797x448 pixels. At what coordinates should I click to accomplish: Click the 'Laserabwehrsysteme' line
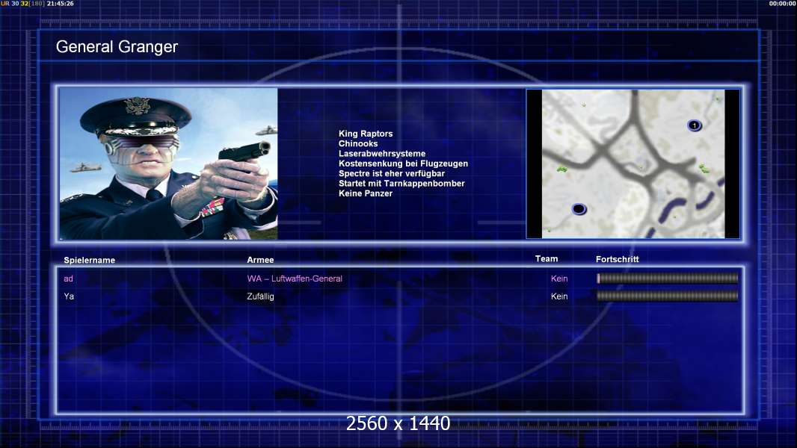point(382,154)
